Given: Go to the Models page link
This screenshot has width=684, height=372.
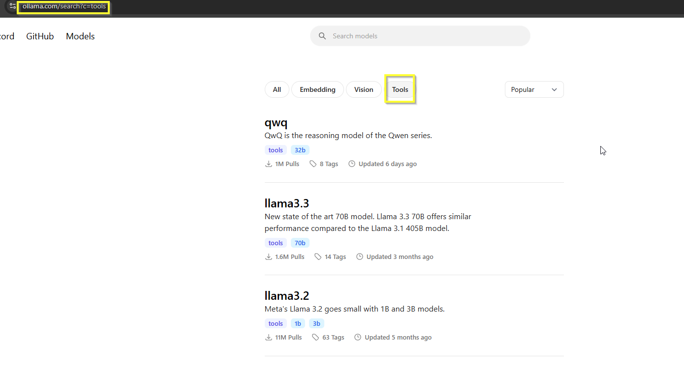Looking at the screenshot, I should (80, 36).
